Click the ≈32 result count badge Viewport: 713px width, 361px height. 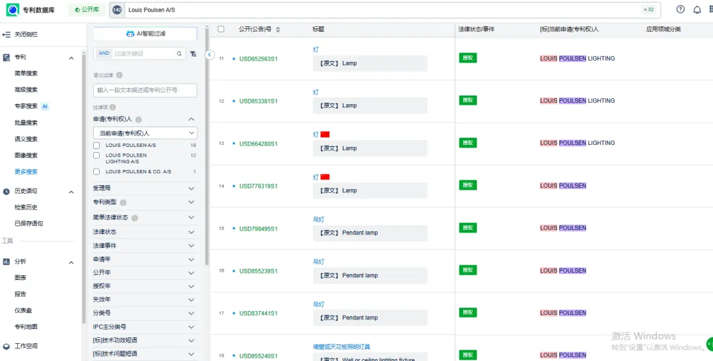click(648, 9)
